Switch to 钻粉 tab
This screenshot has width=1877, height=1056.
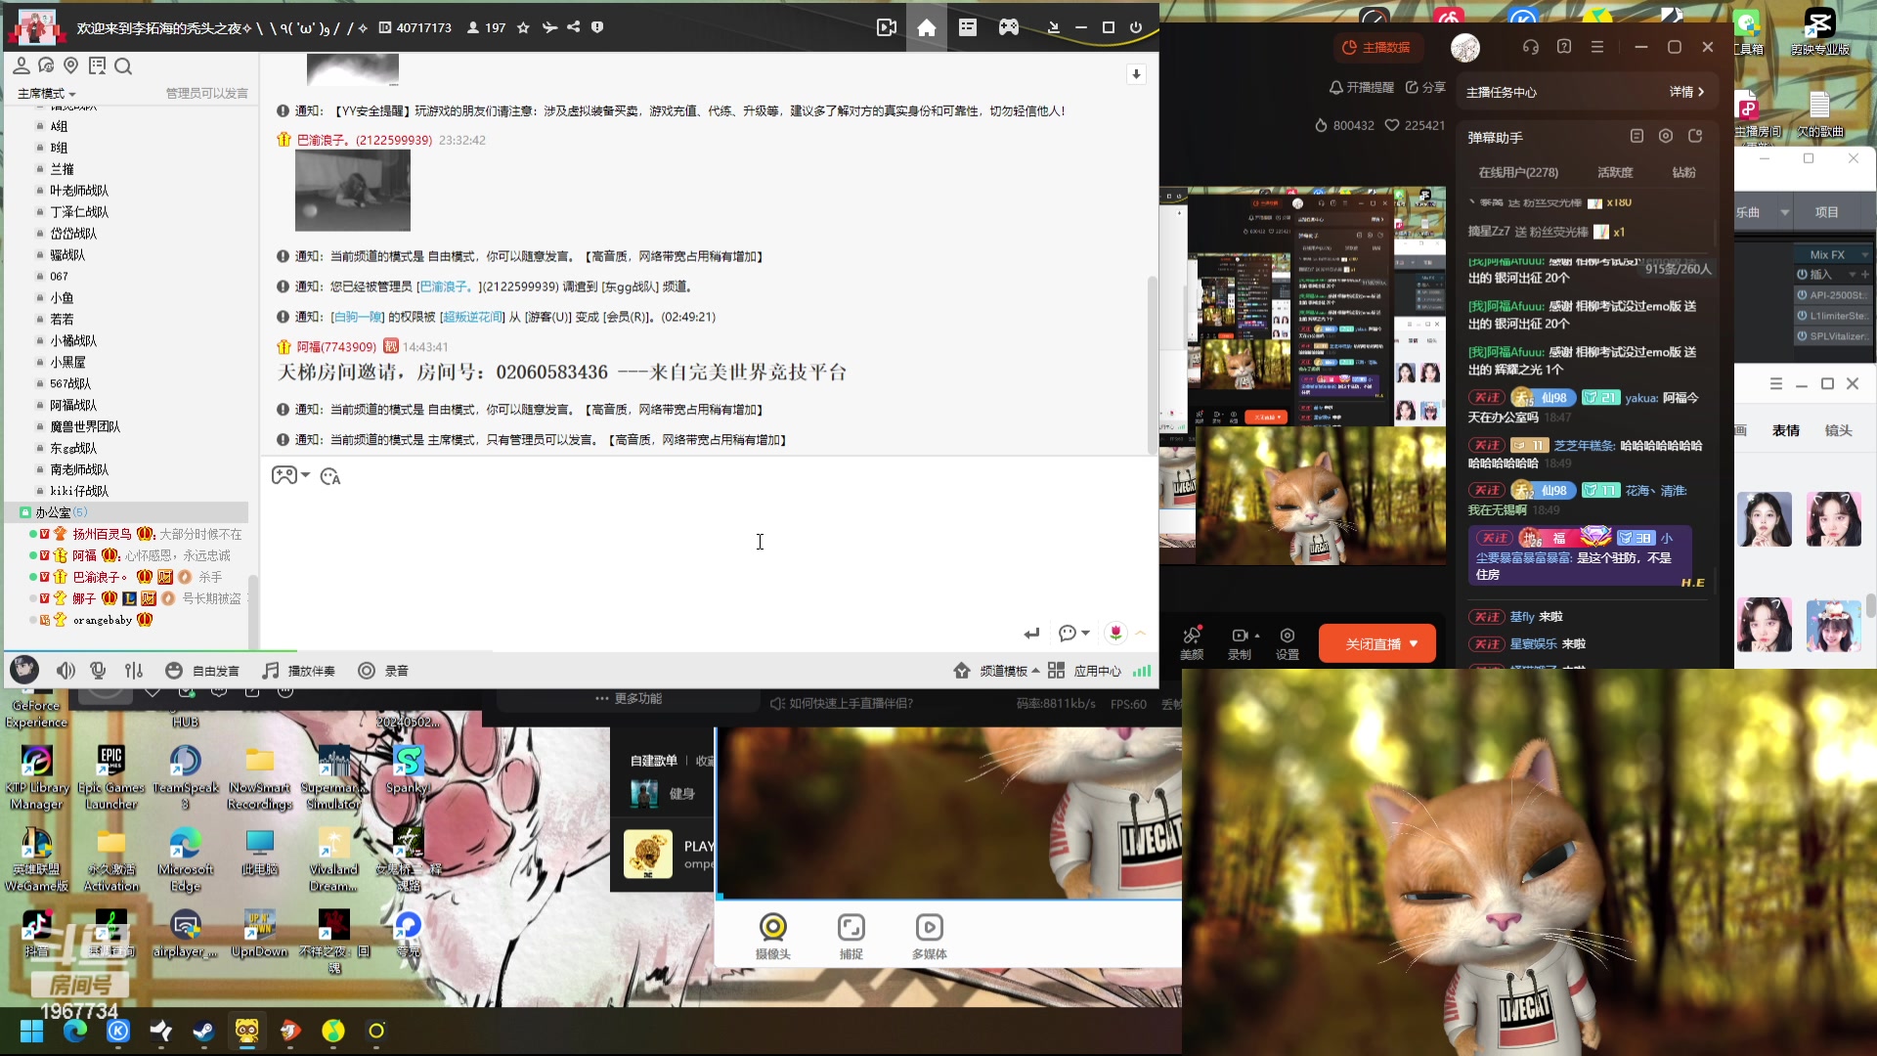(x=1683, y=172)
